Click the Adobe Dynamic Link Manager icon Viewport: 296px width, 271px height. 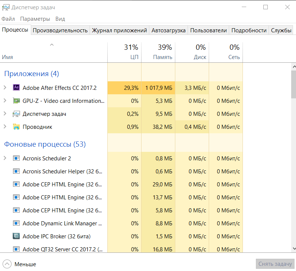[16, 223]
